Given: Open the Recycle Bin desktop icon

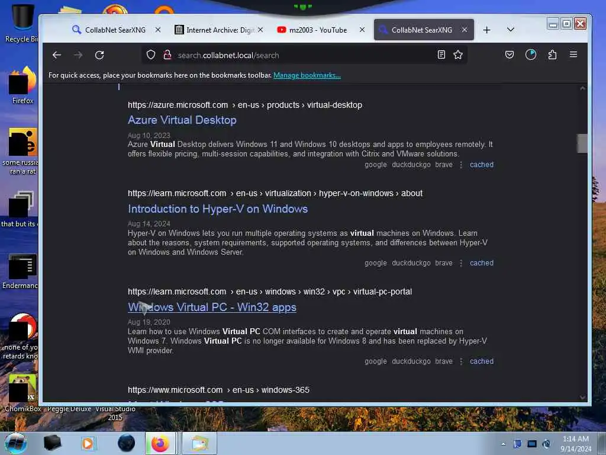Looking at the screenshot, I should pos(22,24).
